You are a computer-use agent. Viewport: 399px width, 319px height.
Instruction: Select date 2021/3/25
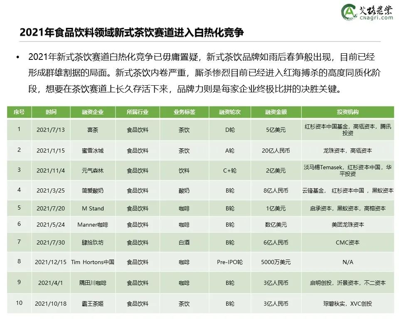click(51, 190)
